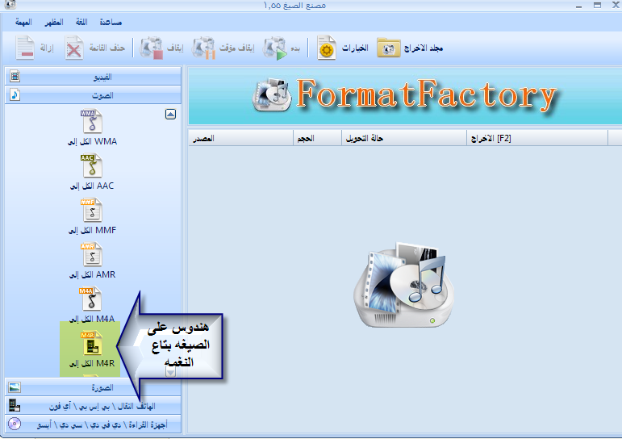Viewport: 622px width, 439px height.
Task: Click the app icon in the title bar
Action: 10,5
